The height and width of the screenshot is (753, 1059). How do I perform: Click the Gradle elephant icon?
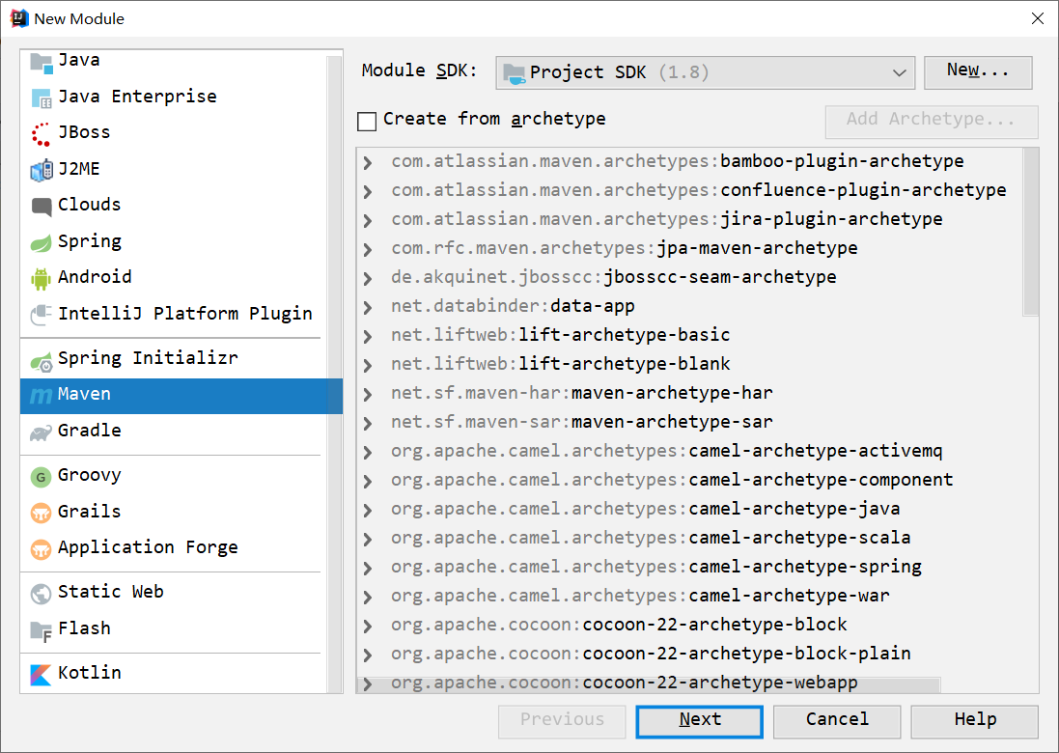pyautogui.click(x=41, y=432)
